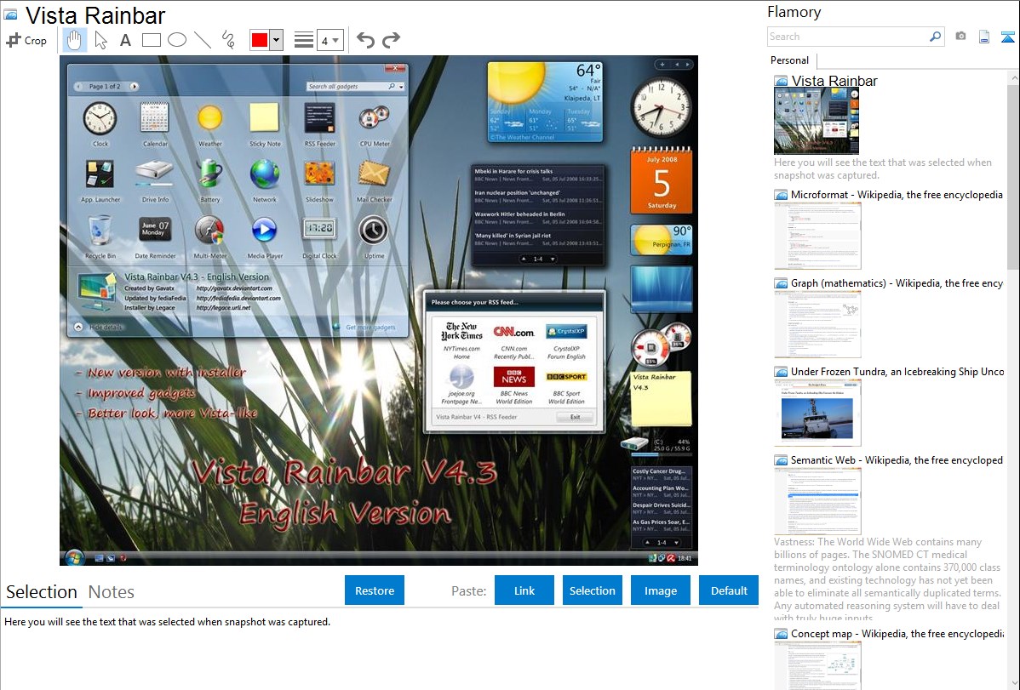This screenshot has width=1020, height=690.
Task: Click the Selection paste button
Action: [592, 590]
